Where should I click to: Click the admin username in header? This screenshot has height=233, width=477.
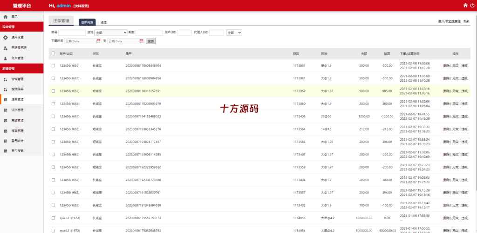point(63,6)
